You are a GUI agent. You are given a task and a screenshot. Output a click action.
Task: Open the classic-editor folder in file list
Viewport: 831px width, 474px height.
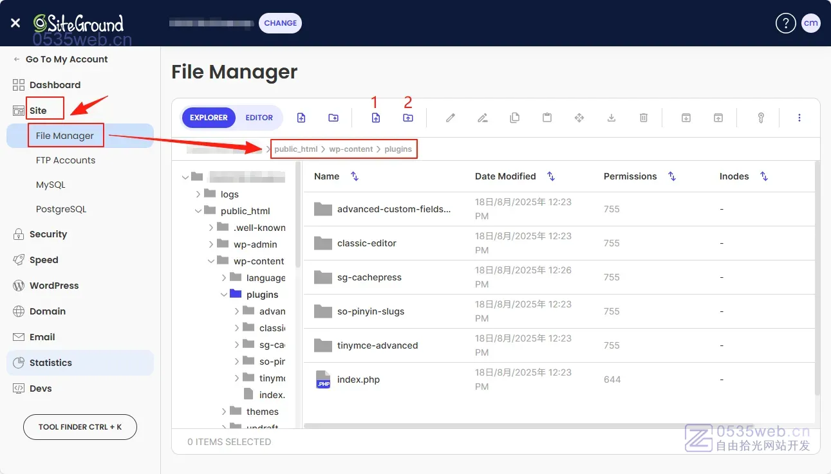(366, 243)
